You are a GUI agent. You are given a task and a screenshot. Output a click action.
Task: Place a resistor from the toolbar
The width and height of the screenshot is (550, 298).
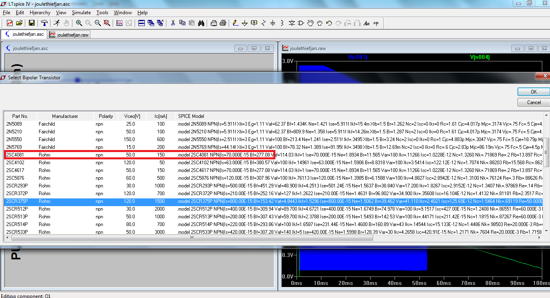point(264,23)
